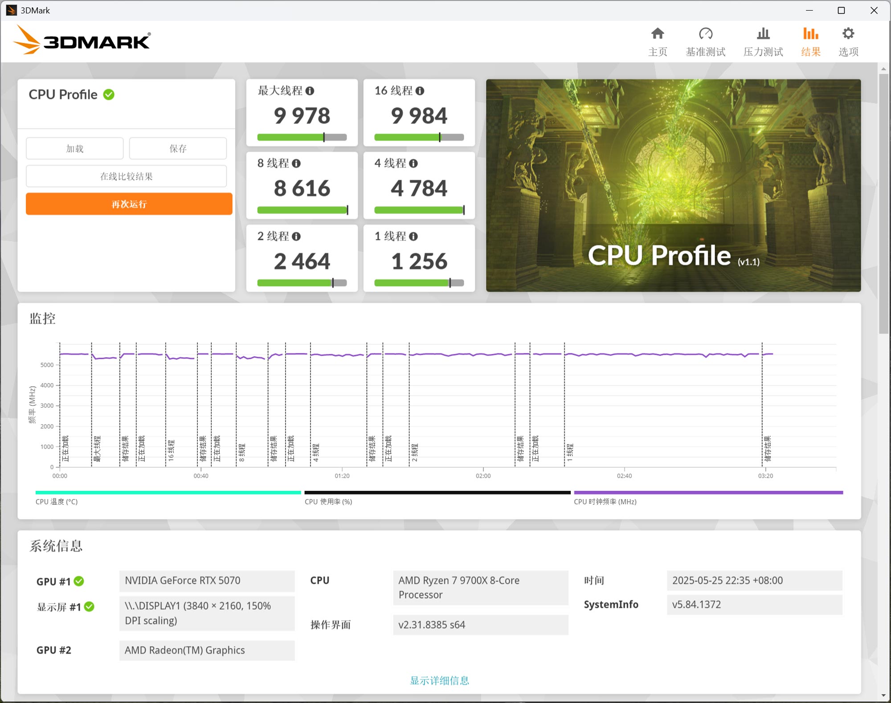
Task: Click the 1 线程 score bar under 1 256
Action: (x=419, y=283)
